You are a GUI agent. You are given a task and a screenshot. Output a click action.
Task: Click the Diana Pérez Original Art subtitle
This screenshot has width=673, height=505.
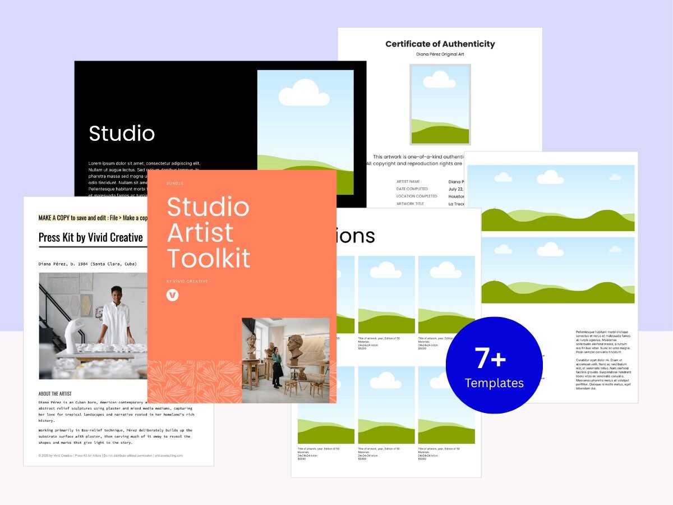pos(440,54)
